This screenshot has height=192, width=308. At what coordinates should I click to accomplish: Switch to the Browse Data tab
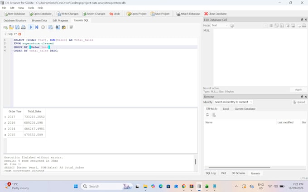click(x=39, y=20)
